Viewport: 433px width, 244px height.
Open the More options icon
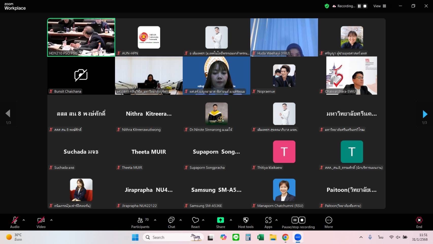(x=328, y=220)
